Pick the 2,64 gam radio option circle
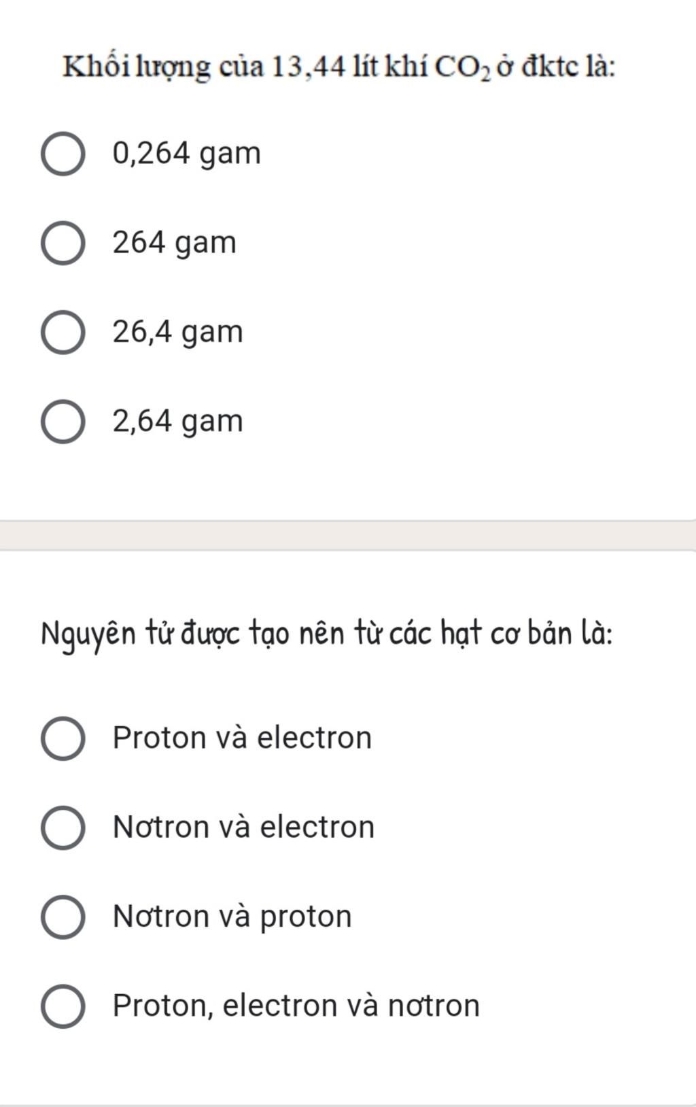 click(x=63, y=421)
